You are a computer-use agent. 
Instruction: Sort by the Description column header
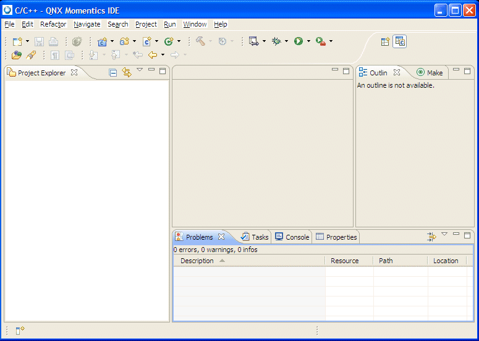197,261
